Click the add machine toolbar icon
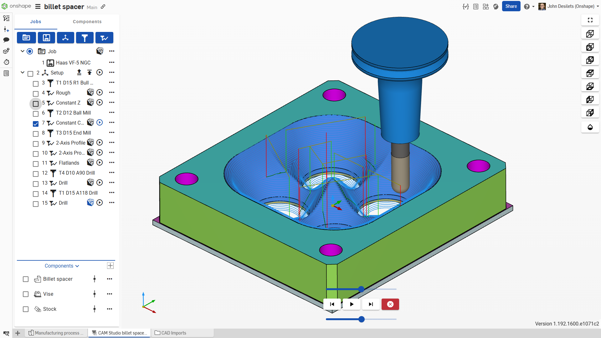This screenshot has height=338, width=601. pyautogui.click(x=46, y=38)
